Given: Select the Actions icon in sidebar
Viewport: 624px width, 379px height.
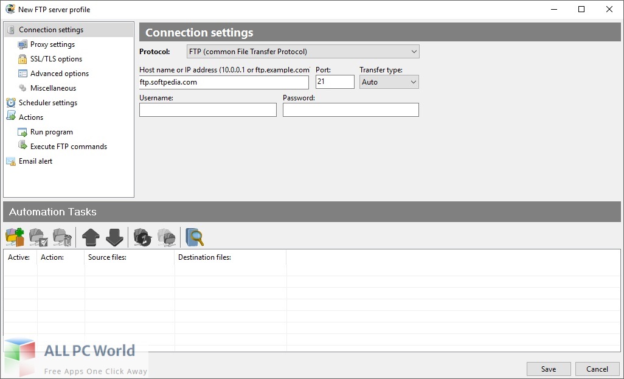Looking at the screenshot, I should pos(11,117).
